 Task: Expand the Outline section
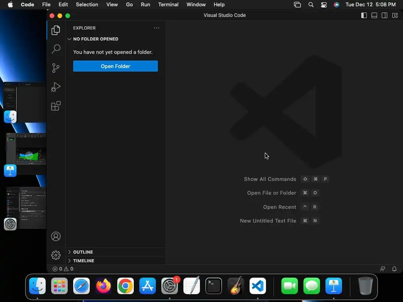[115, 252]
